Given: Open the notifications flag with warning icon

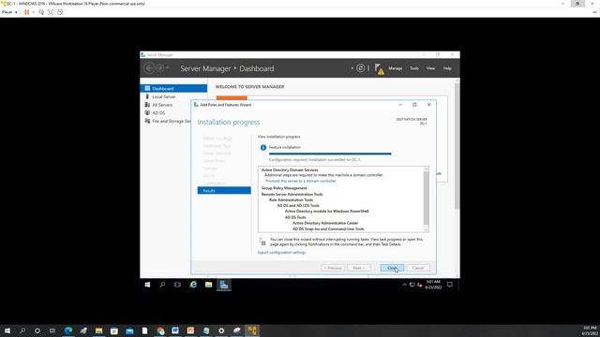Looking at the screenshot, I should tap(379, 68).
